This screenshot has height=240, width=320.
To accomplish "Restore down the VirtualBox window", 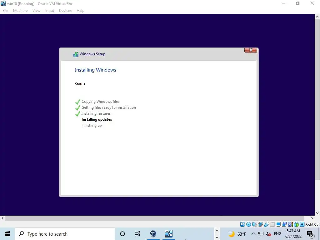I will tap(298, 3).
